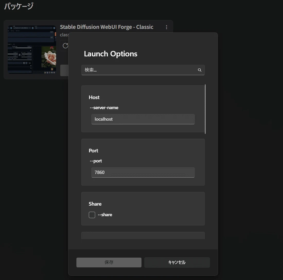Enable the --share checkbox
The height and width of the screenshot is (280, 283).
click(92, 215)
